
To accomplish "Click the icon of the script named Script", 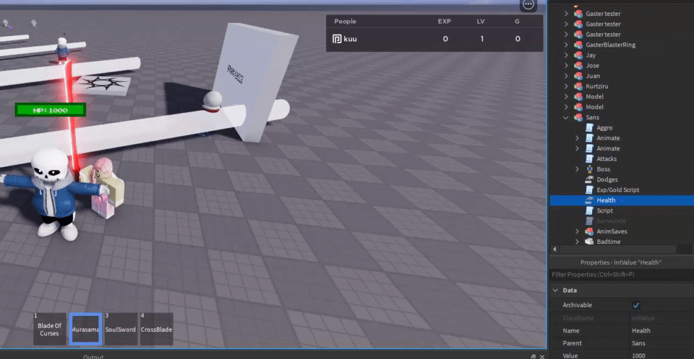I will (x=589, y=211).
